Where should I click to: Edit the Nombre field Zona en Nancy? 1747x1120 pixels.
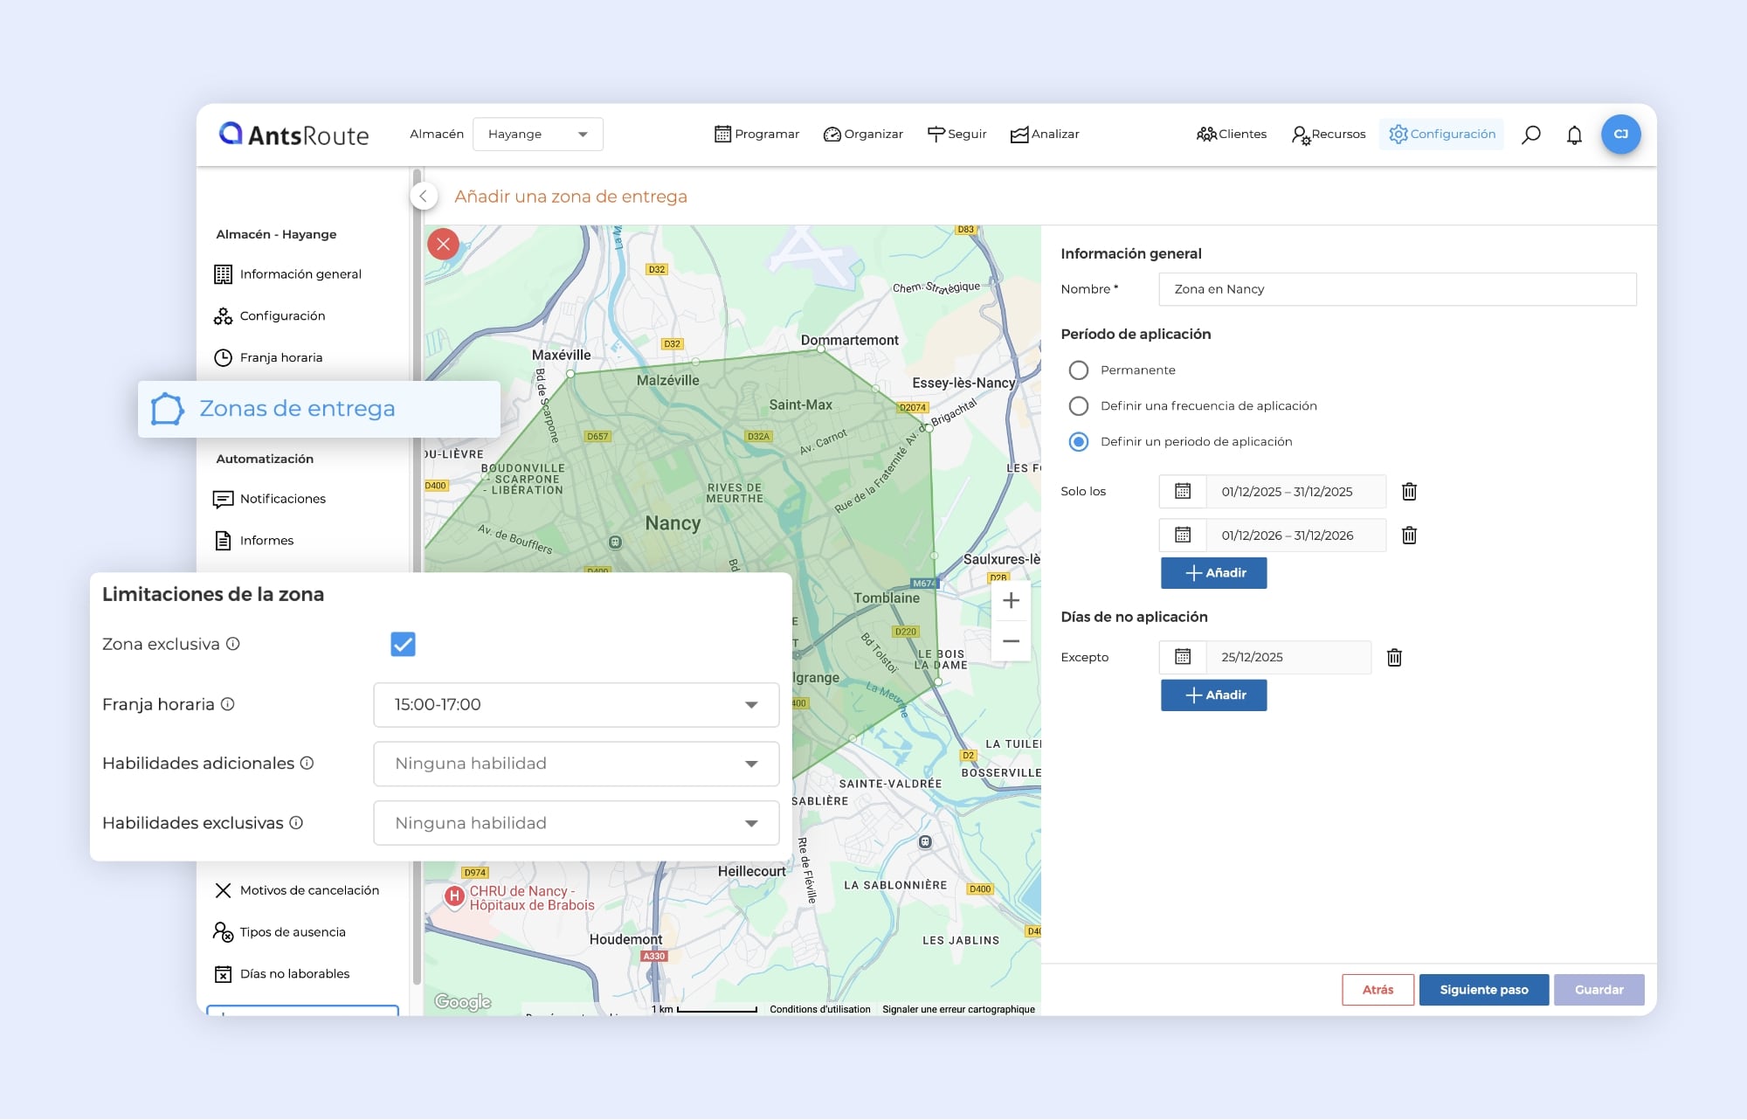pyautogui.click(x=1397, y=289)
